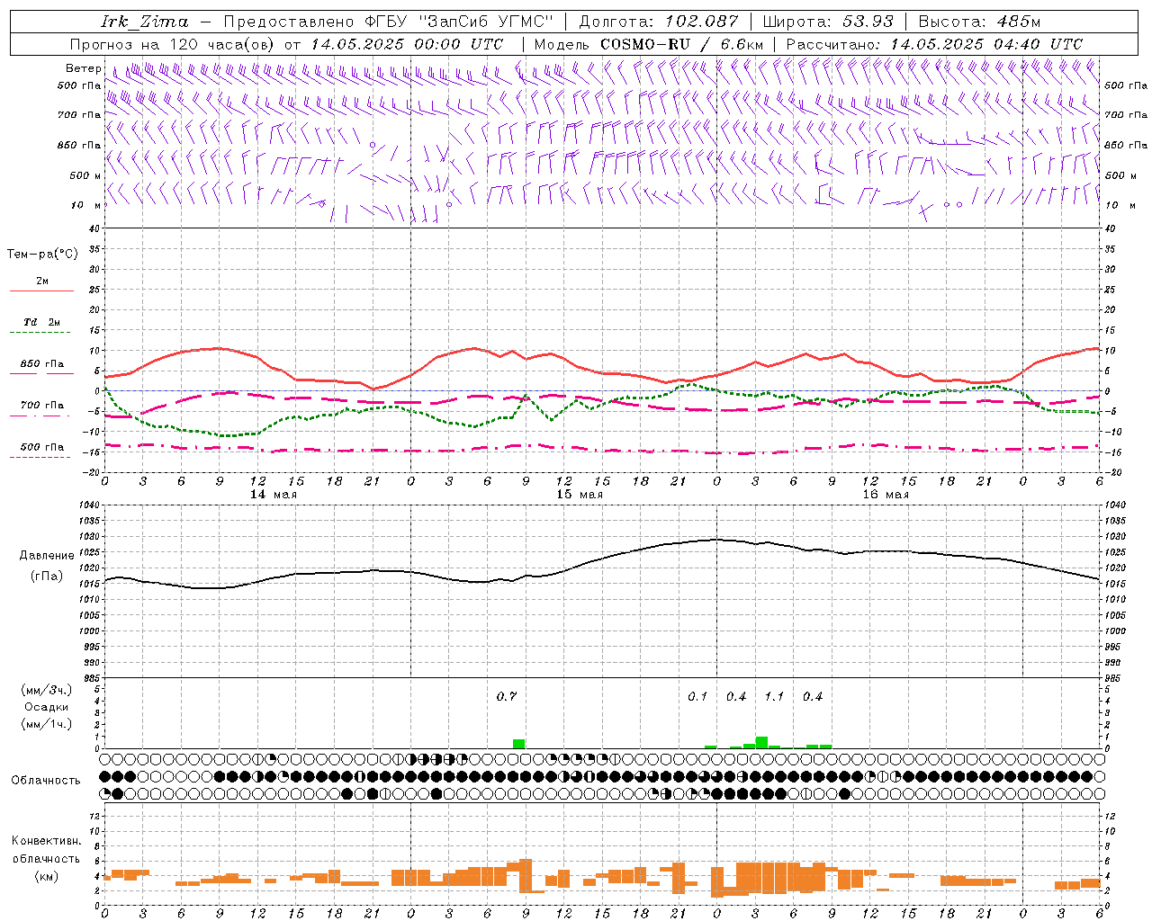This screenshot has height=921, width=1152.
Task: Click the (мм/3ч.) unit label
Action: click(x=47, y=690)
